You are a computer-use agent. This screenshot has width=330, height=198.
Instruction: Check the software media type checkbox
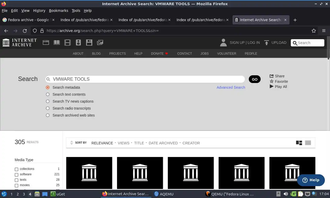coord(16,175)
